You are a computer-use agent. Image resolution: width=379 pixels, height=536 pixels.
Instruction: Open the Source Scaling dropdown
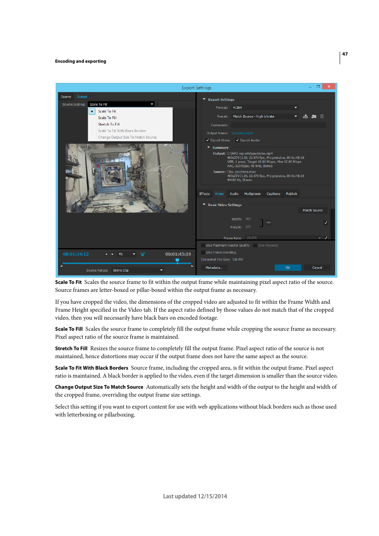121,104
